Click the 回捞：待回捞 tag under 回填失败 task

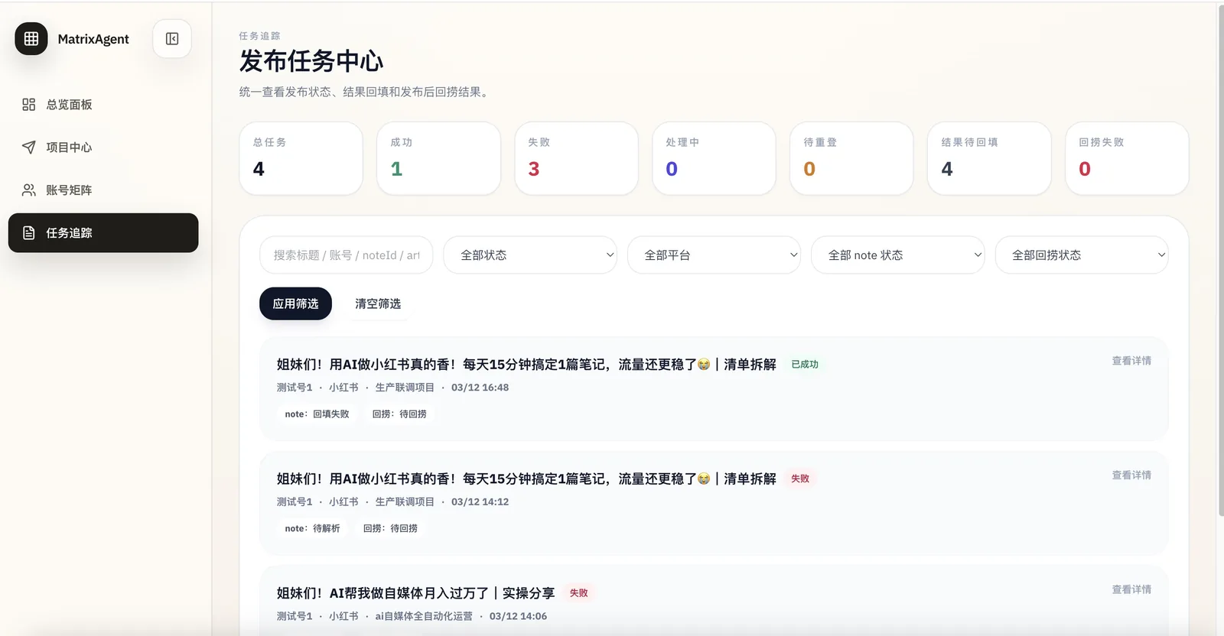pyautogui.click(x=399, y=414)
